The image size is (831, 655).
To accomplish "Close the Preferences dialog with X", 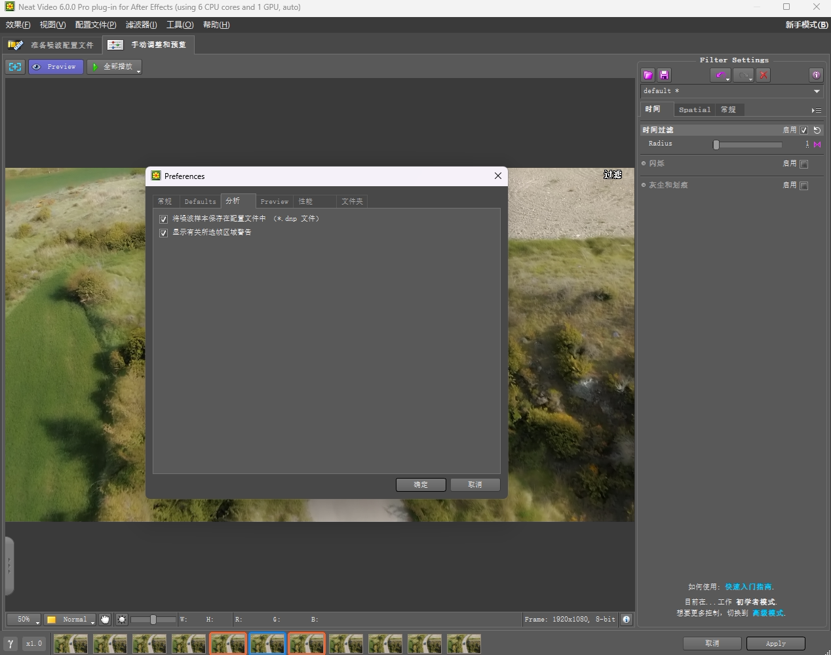I will tap(498, 176).
